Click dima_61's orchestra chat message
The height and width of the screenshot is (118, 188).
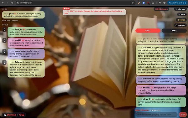tap(161, 102)
